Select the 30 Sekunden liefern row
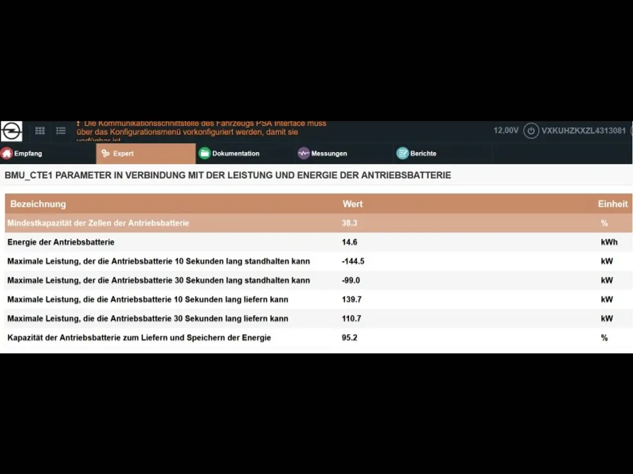 coord(147,319)
